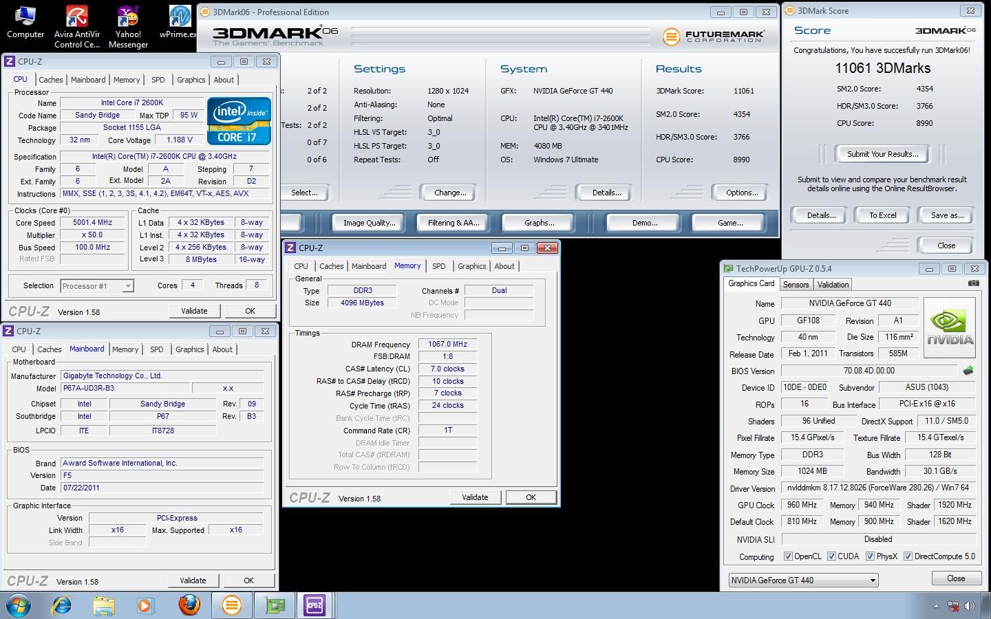The image size is (991, 619).
Task: Click the Futuremark Corporation logo
Action: pos(713,36)
